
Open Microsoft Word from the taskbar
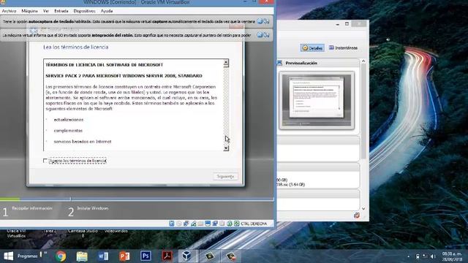tap(103, 256)
